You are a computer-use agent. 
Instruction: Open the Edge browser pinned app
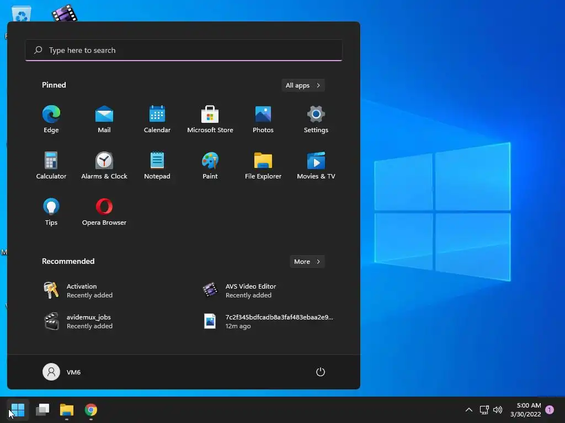51,120
